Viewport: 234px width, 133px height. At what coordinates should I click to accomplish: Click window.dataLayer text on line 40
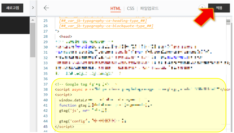click(73, 100)
